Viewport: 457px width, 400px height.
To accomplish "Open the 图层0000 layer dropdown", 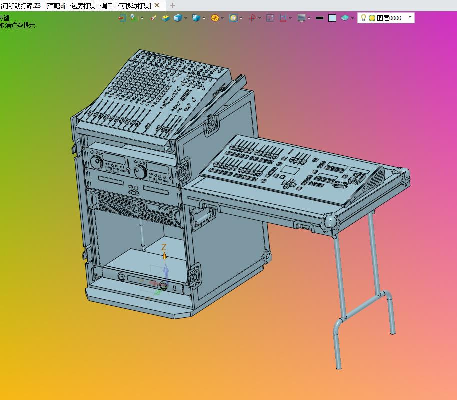I will pyautogui.click(x=410, y=17).
